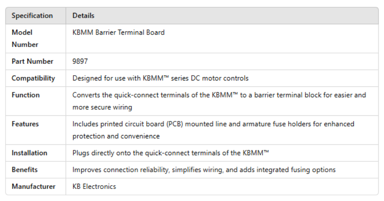Screen dimensions: 384x201
Task: Click the 'KBMM Barrier Terminal Board' text
Action: tap(118, 33)
